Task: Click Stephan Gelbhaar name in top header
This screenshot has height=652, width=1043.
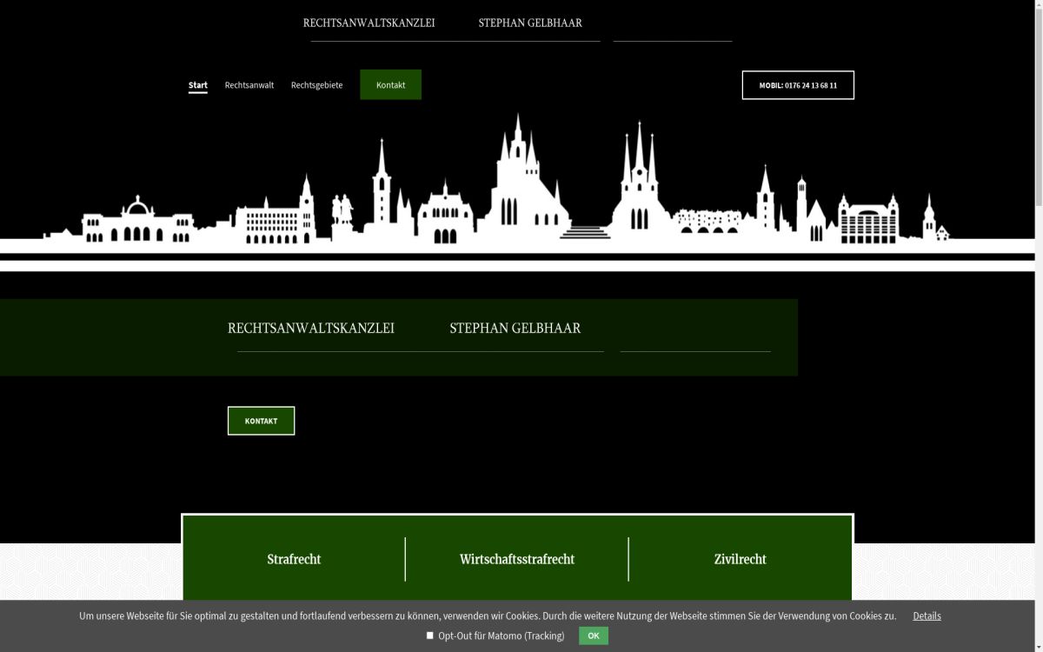Action: coord(529,23)
